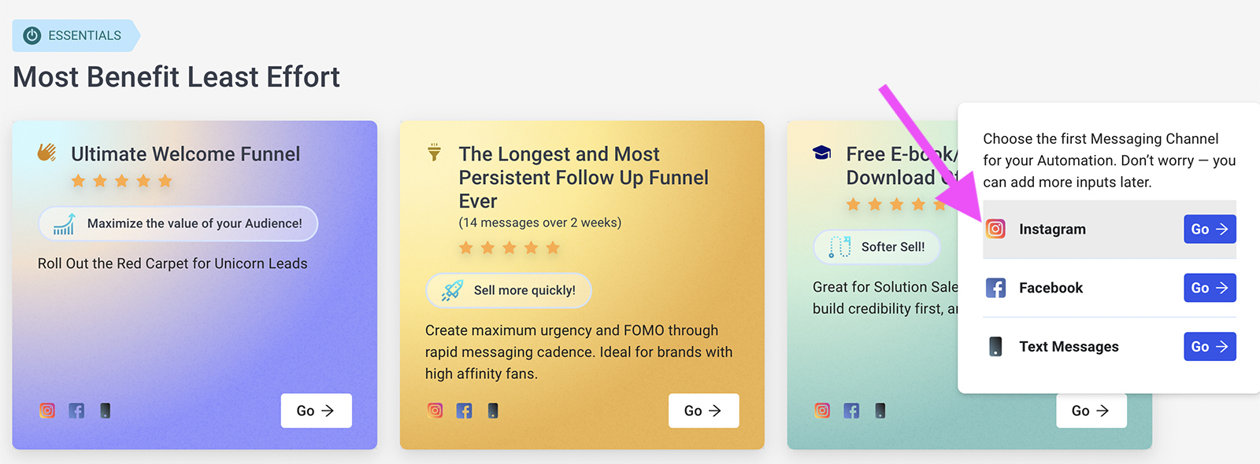Choose Go for Instagram channel
This screenshot has width=1260, height=464.
[x=1210, y=229]
